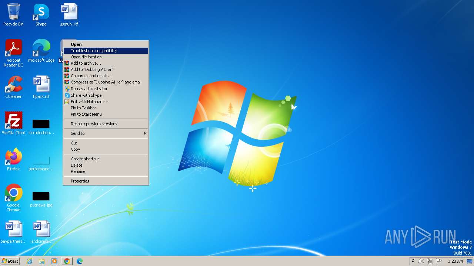Open Internet Explorer from the taskbar
This screenshot has height=266, width=474.
click(30, 261)
